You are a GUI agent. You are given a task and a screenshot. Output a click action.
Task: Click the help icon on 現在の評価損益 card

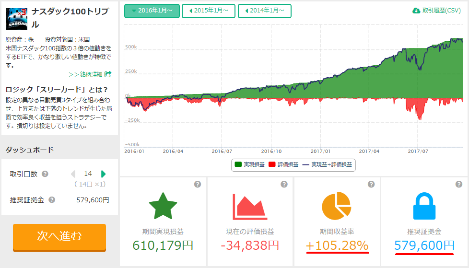pos(284,184)
